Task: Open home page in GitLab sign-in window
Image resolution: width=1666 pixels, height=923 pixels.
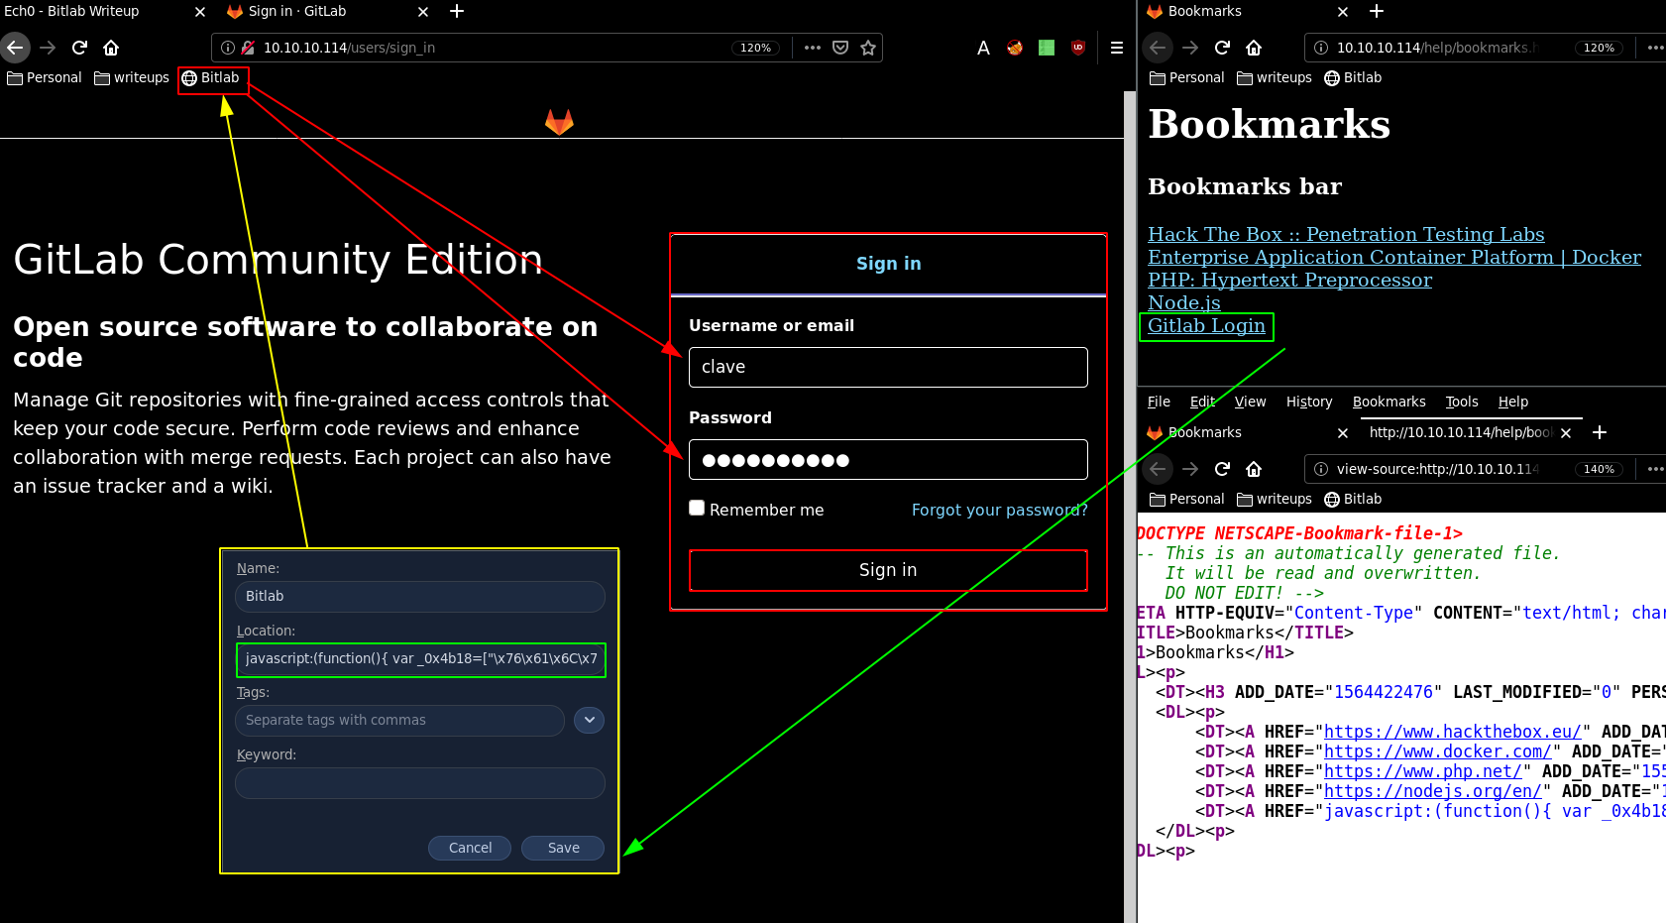Action: tap(111, 48)
